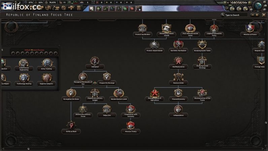Select the Technology Sharing continuous focus
This screenshot has width=268, height=151.
24,79
